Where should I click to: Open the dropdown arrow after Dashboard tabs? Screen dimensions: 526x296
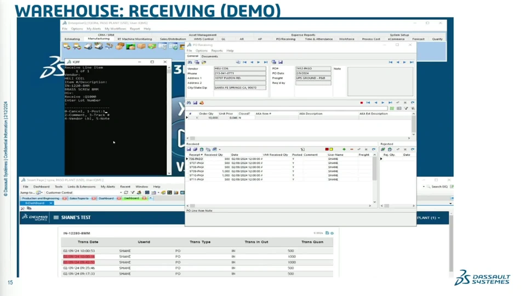point(151,198)
